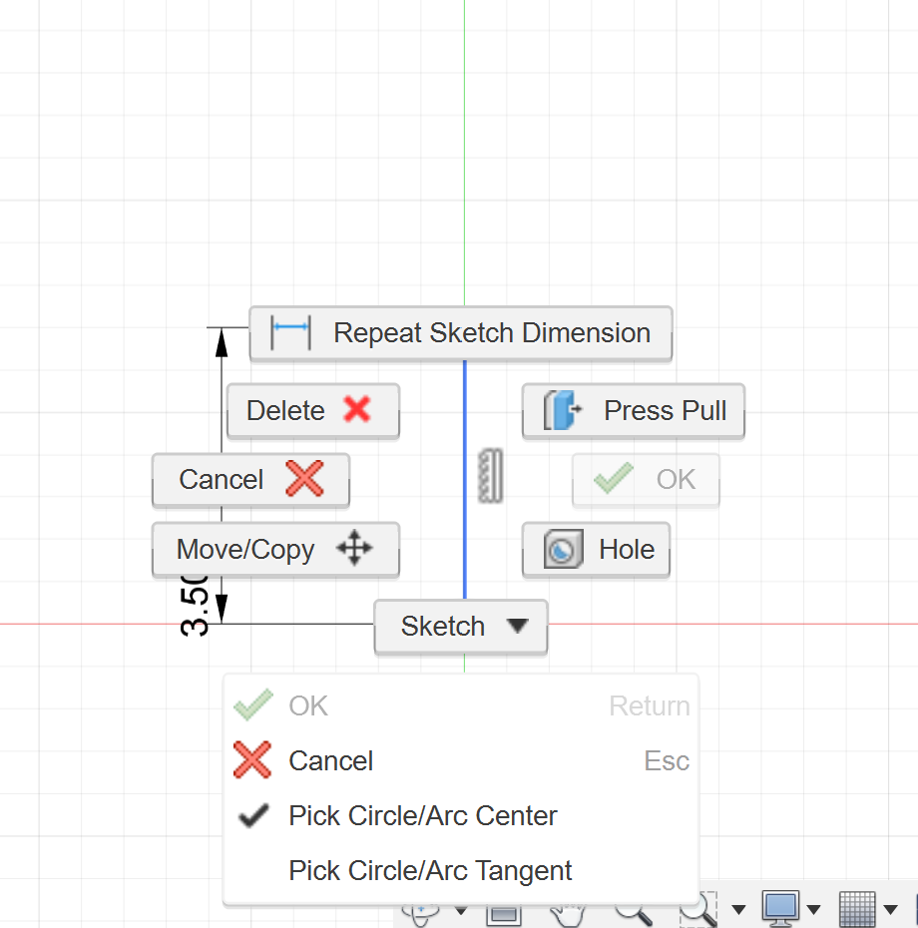Click the Move/Copy button

(275, 550)
